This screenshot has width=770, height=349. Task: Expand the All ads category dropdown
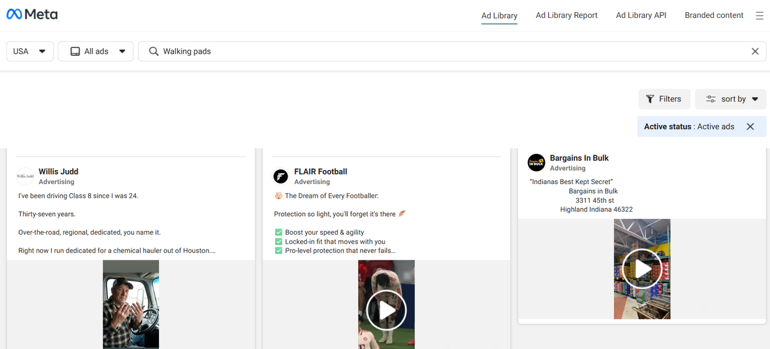(96, 51)
